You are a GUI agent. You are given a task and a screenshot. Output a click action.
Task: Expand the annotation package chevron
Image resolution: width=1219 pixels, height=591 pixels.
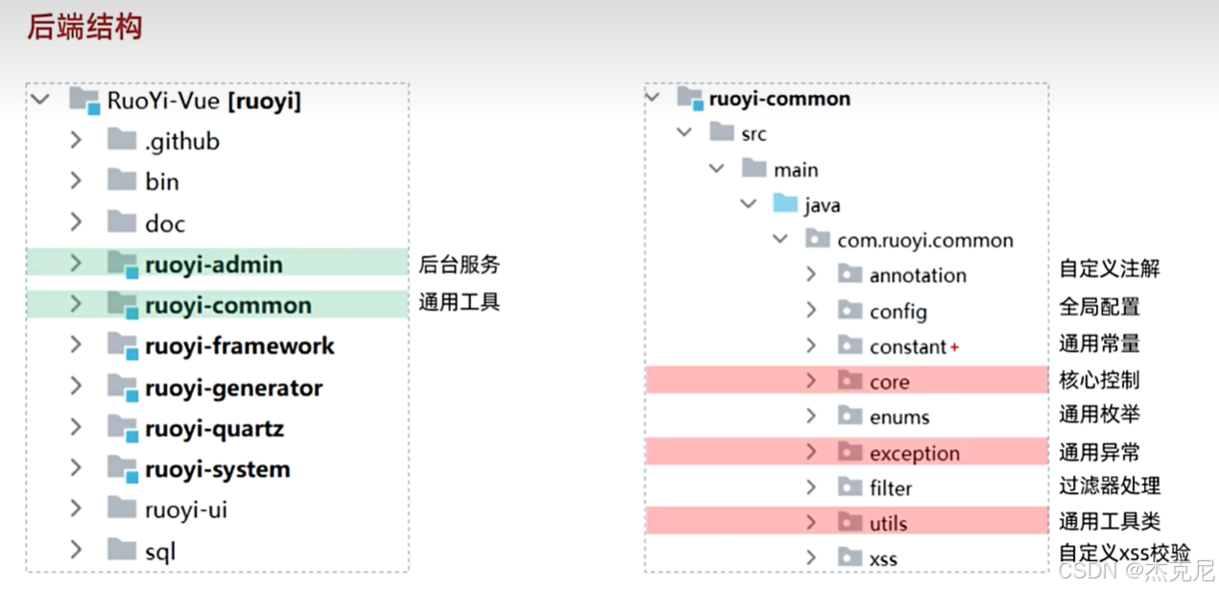tap(811, 275)
